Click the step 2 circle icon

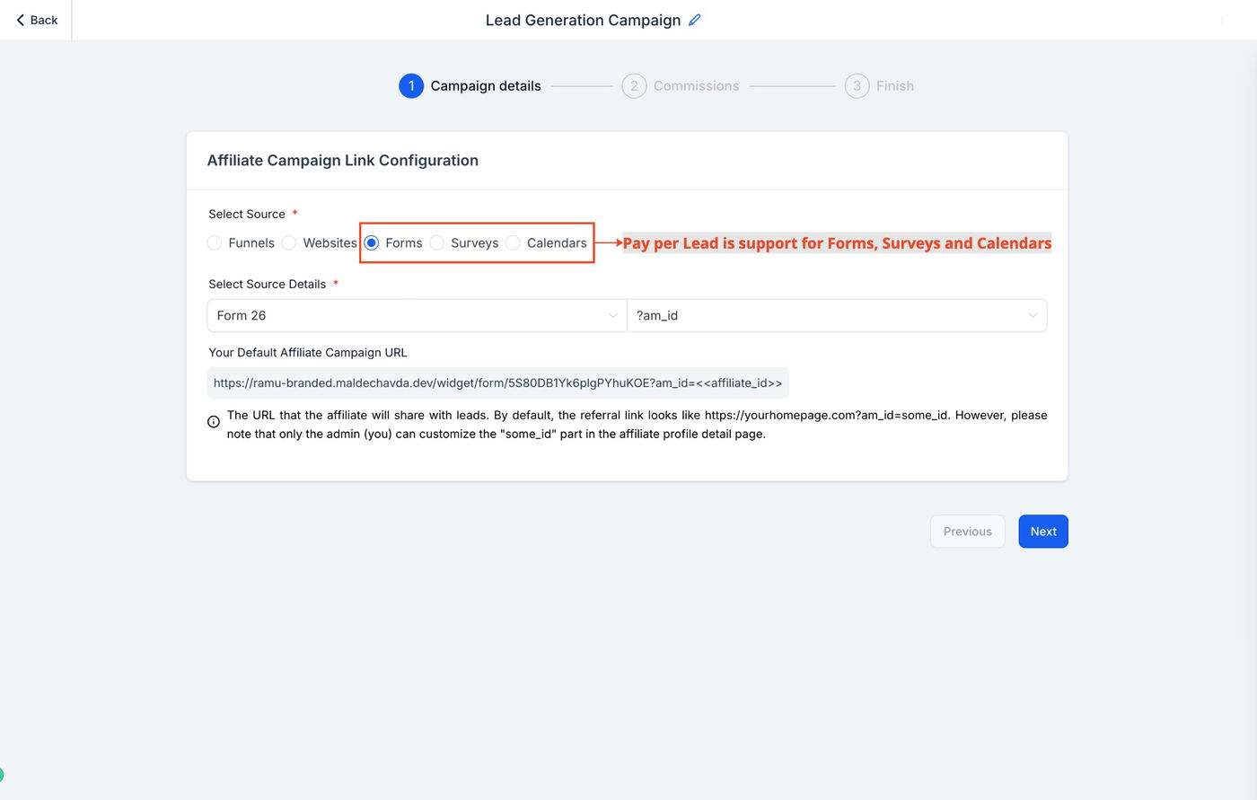(634, 86)
